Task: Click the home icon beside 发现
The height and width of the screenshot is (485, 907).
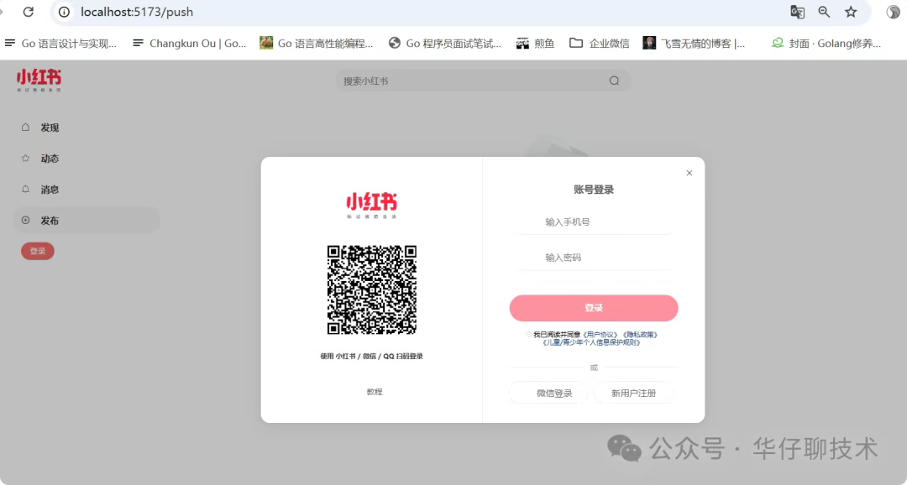Action: click(x=25, y=128)
